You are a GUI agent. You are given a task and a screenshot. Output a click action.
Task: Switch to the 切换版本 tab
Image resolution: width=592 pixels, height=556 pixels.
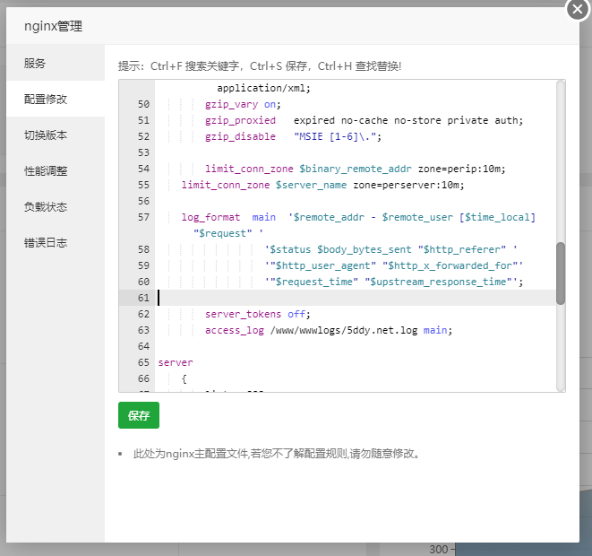coord(56,135)
